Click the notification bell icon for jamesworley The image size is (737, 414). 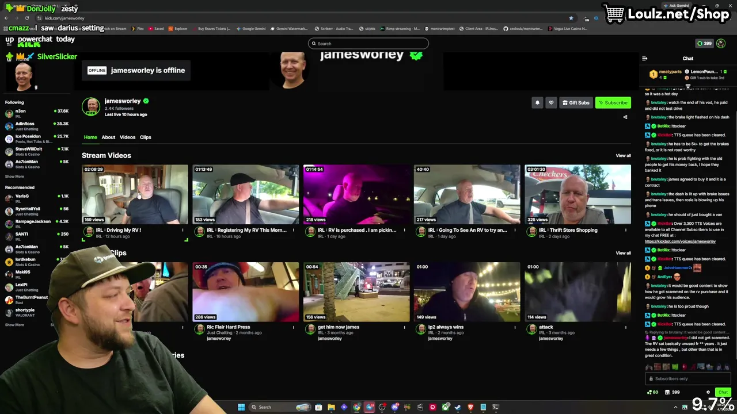pos(537,103)
